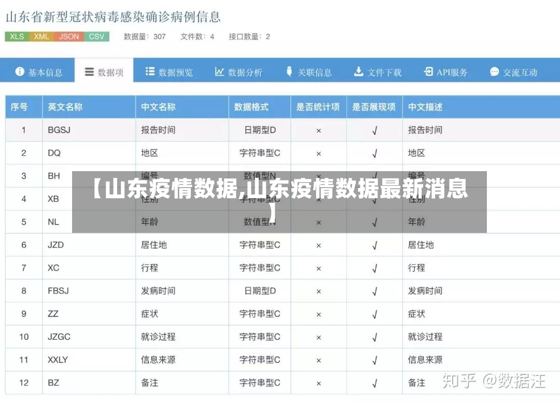
Task: Click the √ display mark in JZD row
Action: (375, 245)
